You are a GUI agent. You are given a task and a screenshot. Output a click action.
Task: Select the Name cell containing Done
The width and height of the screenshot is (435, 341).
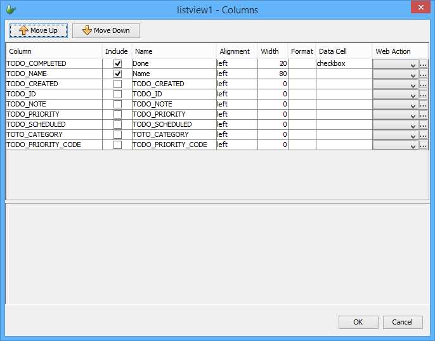173,64
